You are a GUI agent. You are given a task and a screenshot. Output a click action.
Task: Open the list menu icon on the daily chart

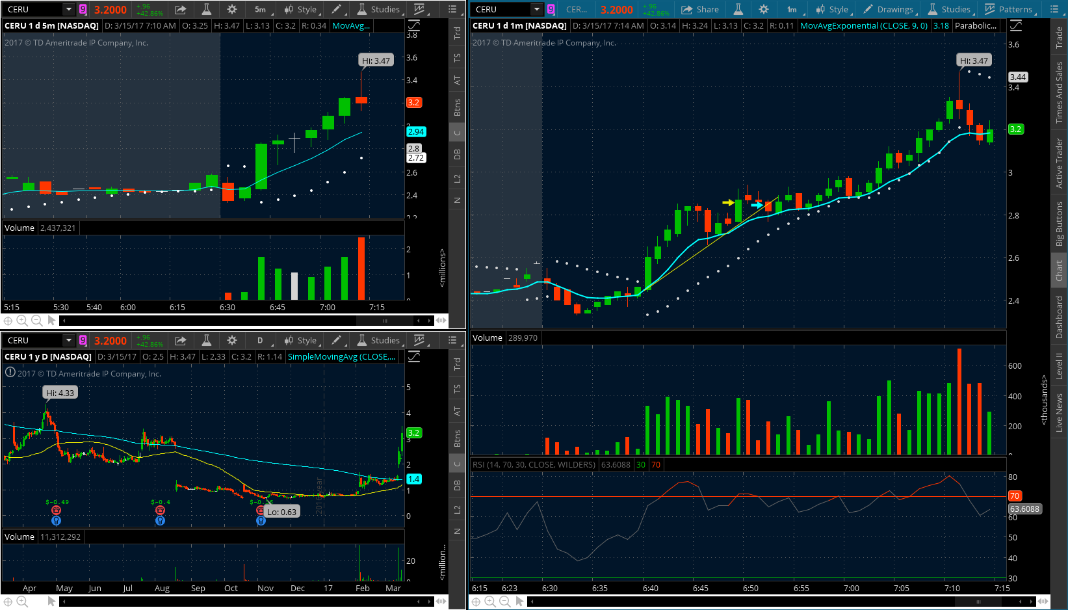(452, 340)
